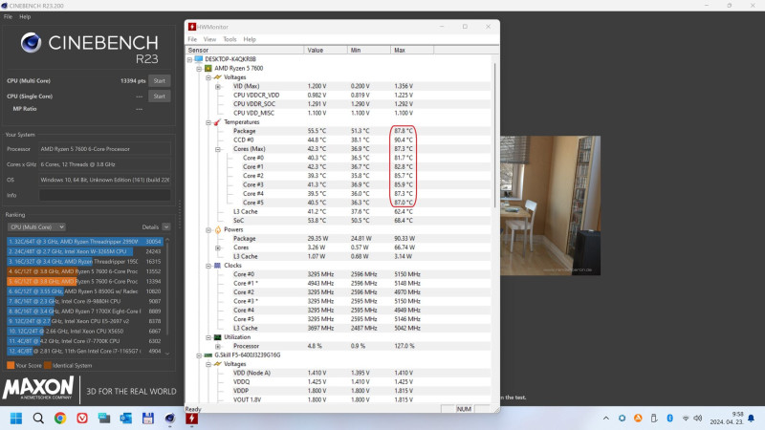Start the CPU Multi Core benchmark
Image resolution: width=765 pixels, height=430 pixels.
(160, 81)
